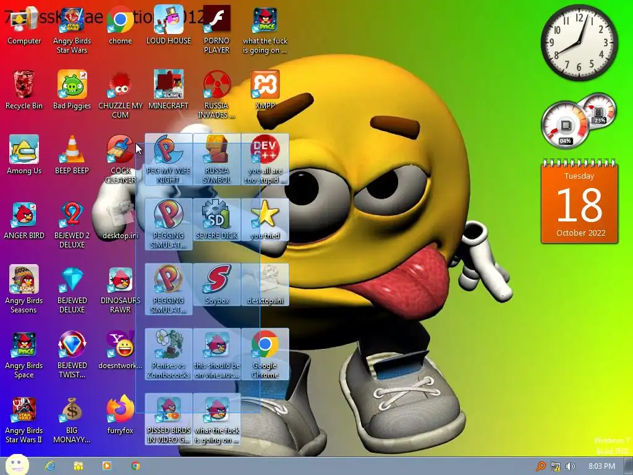Select the BEJEWED TWIST shortcut

click(x=72, y=356)
